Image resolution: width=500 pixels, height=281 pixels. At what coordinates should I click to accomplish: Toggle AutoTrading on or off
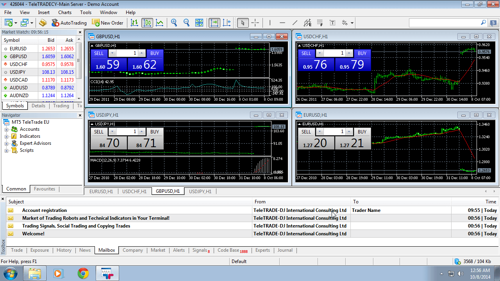[x=69, y=23]
